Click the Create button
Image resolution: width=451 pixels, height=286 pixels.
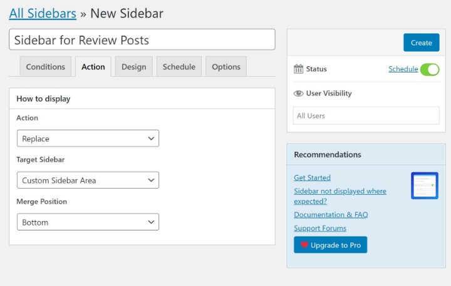point(422,42)
